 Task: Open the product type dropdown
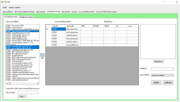pos(162,75)
